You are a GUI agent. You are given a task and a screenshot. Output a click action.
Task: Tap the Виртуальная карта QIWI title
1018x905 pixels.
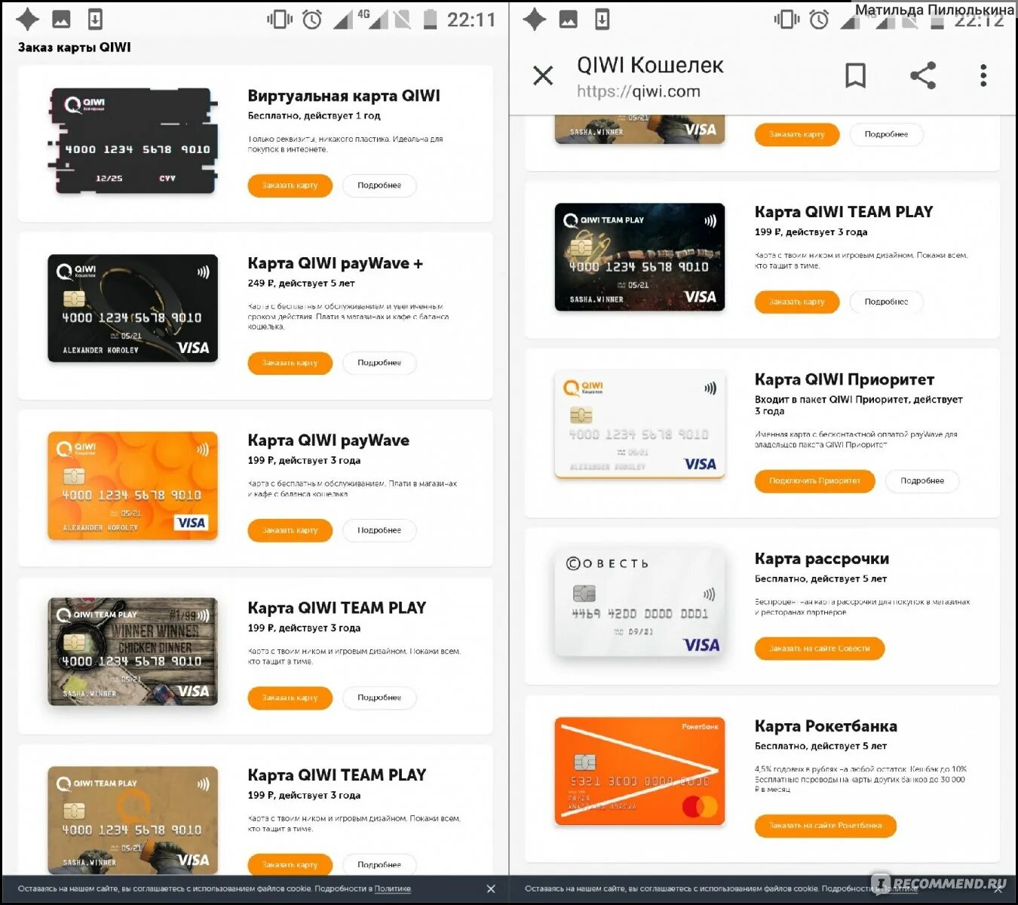tap(344, 96)
